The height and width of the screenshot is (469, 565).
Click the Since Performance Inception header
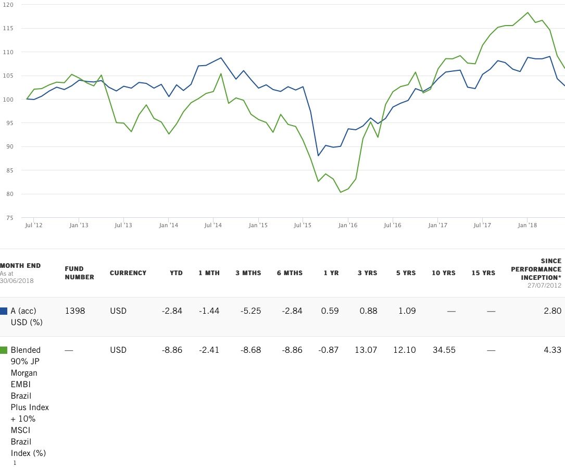coord(536,269)
